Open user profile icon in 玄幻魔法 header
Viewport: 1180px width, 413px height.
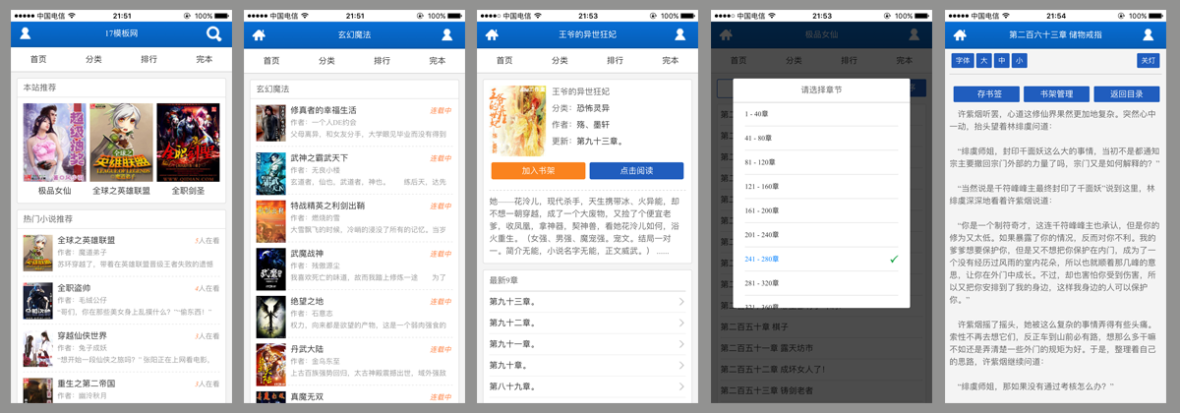pyautogui.click(x=447, y=34)
